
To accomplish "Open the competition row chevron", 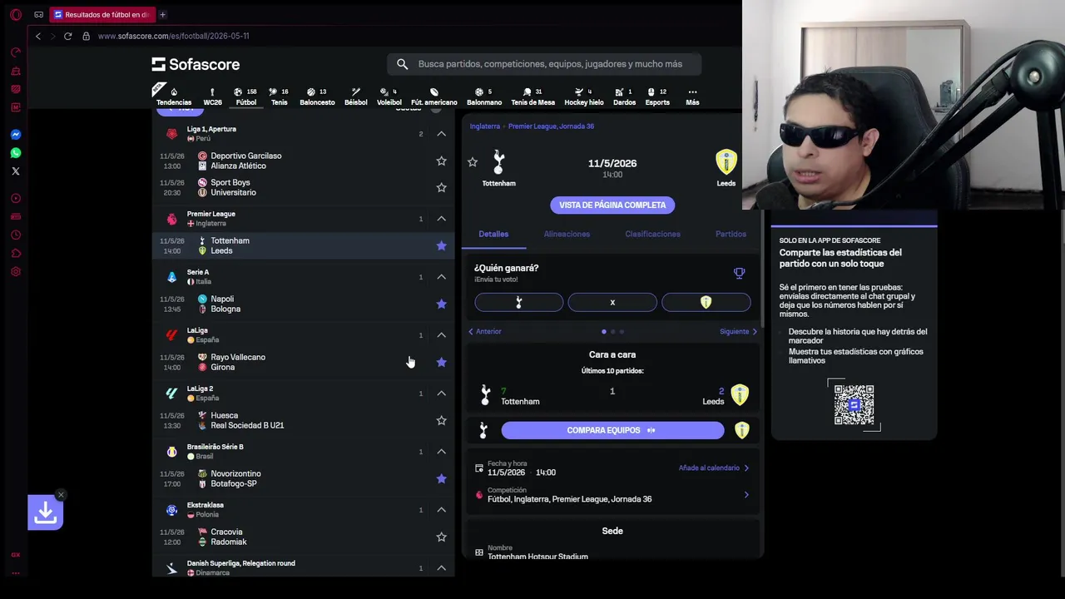I will click(x=745, y=495).
